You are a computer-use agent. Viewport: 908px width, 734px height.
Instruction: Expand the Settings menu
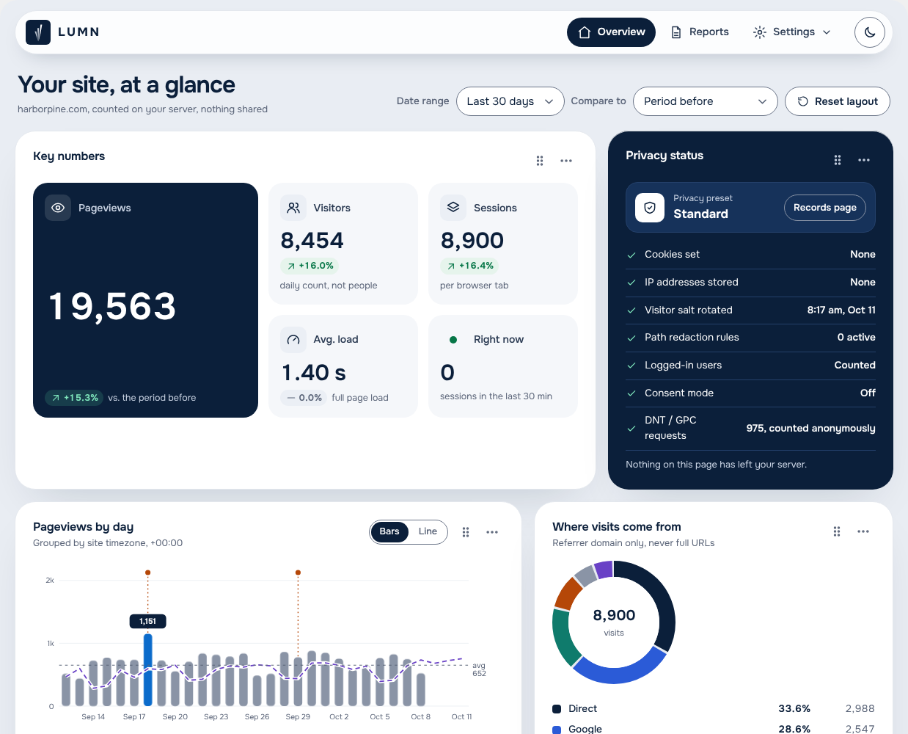point(792,32)
